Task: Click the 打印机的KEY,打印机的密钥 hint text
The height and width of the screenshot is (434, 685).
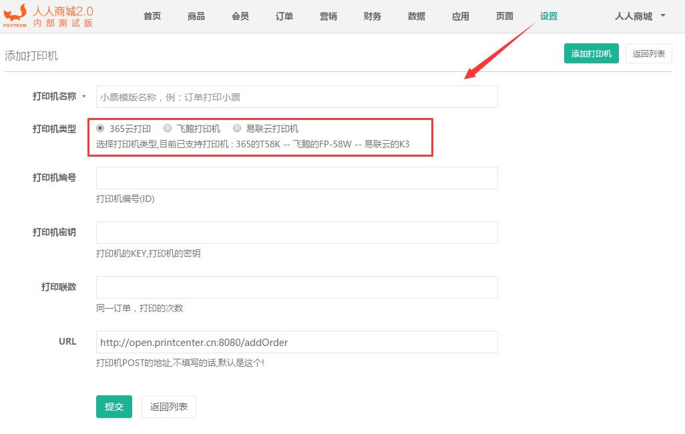Action: [x=148, y=253]
